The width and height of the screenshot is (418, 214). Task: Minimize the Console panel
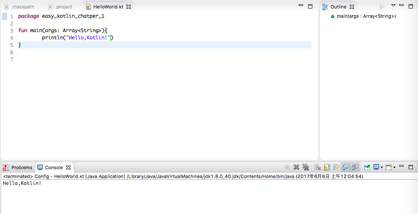(x=401, y=166)
